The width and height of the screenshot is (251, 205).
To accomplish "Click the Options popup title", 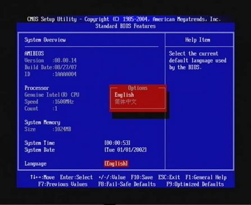I will [138, 88].
